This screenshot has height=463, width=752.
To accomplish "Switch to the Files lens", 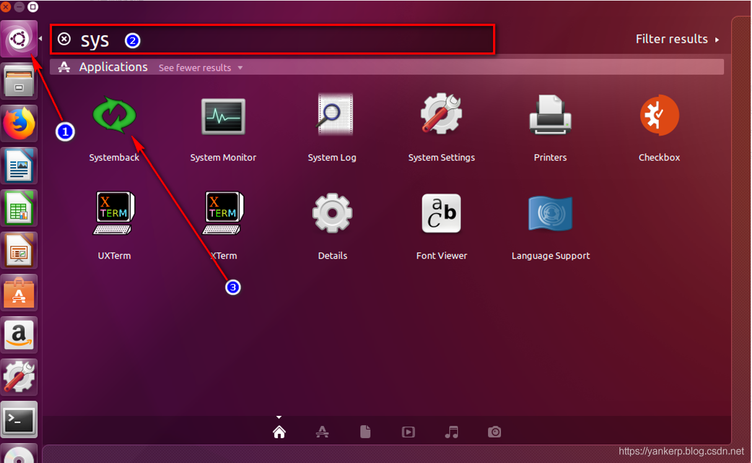I will tap(365, 431).
